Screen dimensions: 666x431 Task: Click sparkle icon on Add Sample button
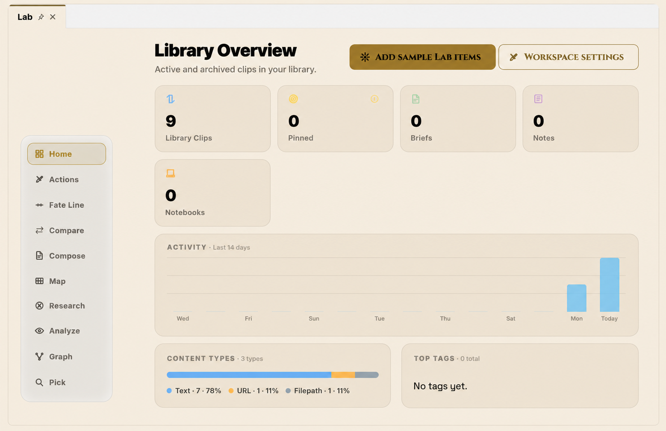tap(365, 57)
